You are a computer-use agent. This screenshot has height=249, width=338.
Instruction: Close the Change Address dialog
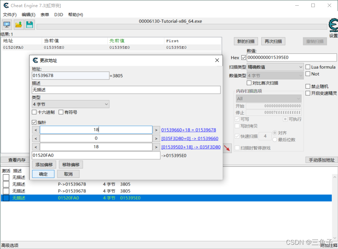click(217, 60)
